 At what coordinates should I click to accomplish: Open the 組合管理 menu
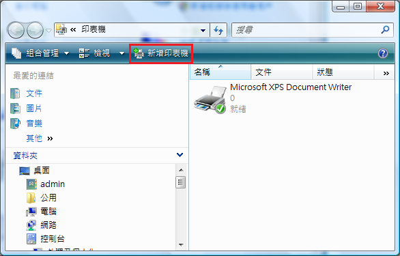(x=40, y=53)
